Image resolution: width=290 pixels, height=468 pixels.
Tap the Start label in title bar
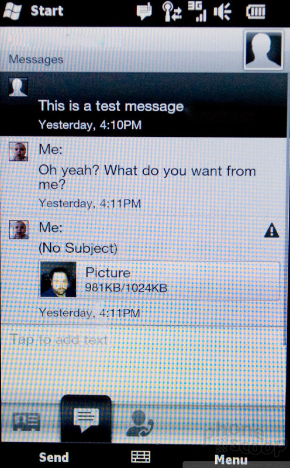point(47,11)
